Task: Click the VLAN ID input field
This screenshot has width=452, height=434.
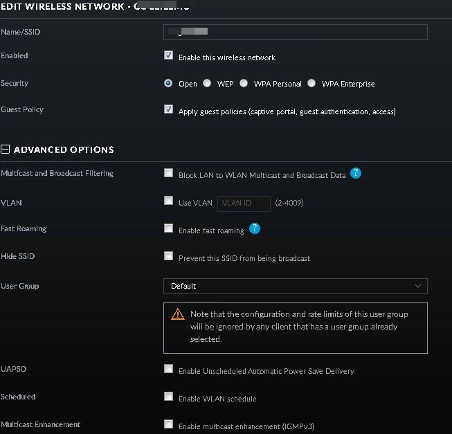Action: click(x=244, y=203)
